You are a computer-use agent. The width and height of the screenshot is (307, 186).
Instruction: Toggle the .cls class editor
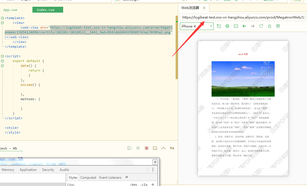pos(144,184)
